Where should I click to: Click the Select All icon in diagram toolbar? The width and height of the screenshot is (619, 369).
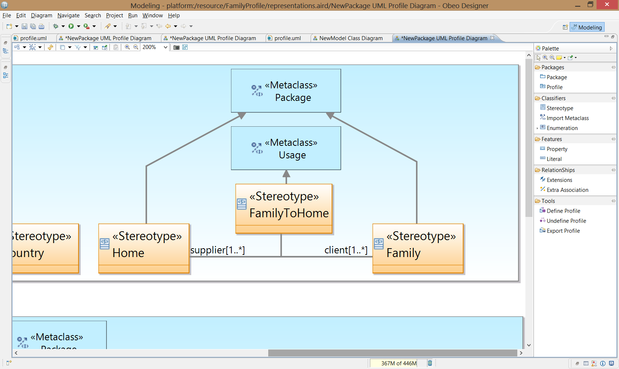(32, 47)
